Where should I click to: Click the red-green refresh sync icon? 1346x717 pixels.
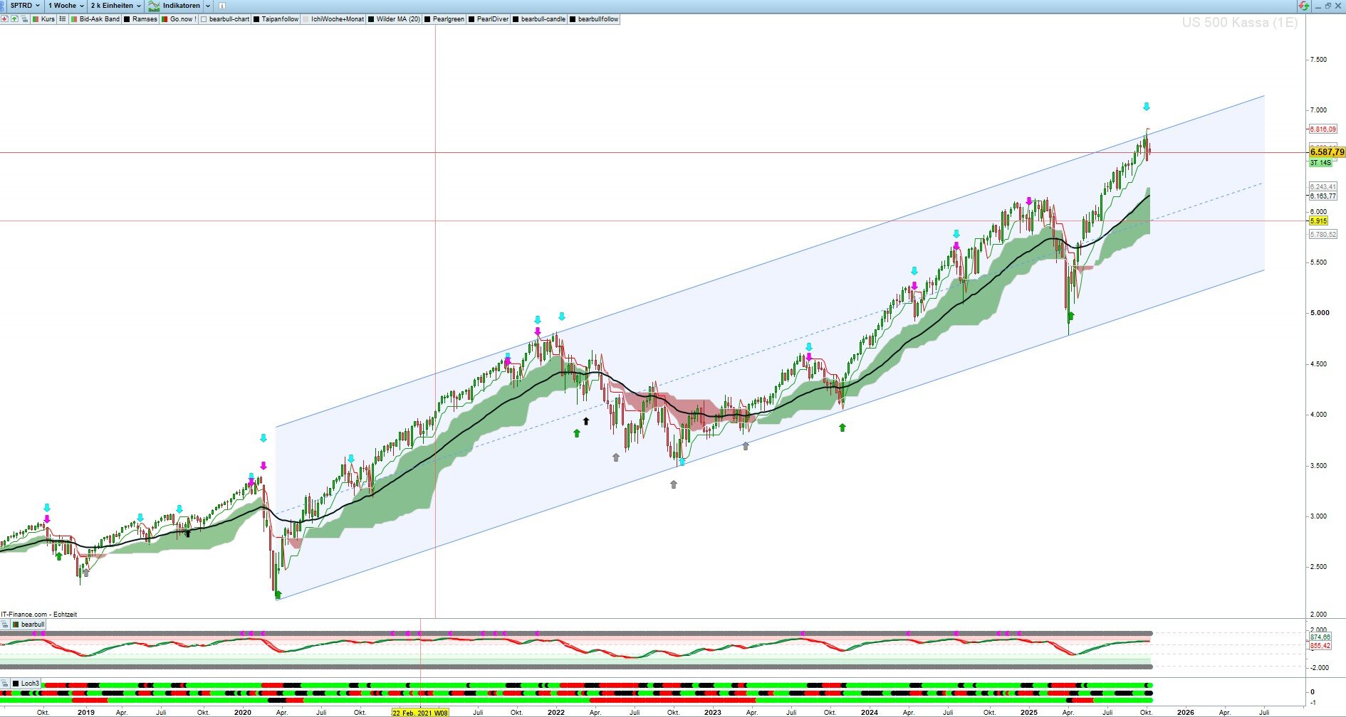coord(1303,6)
